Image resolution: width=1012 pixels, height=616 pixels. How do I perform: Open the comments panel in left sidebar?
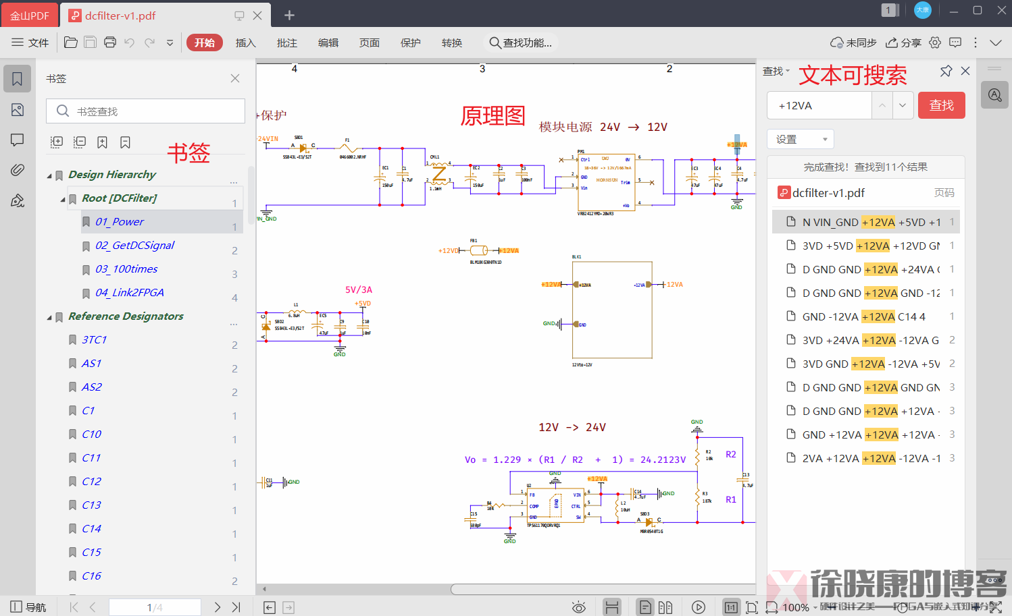(x=18, y=140)
